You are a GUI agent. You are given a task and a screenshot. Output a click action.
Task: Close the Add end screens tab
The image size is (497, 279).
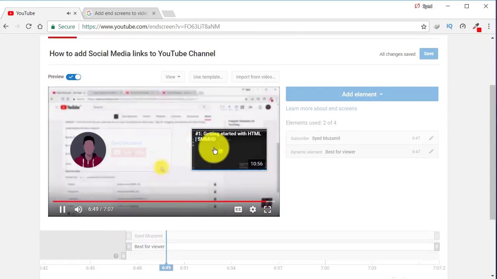153,13
